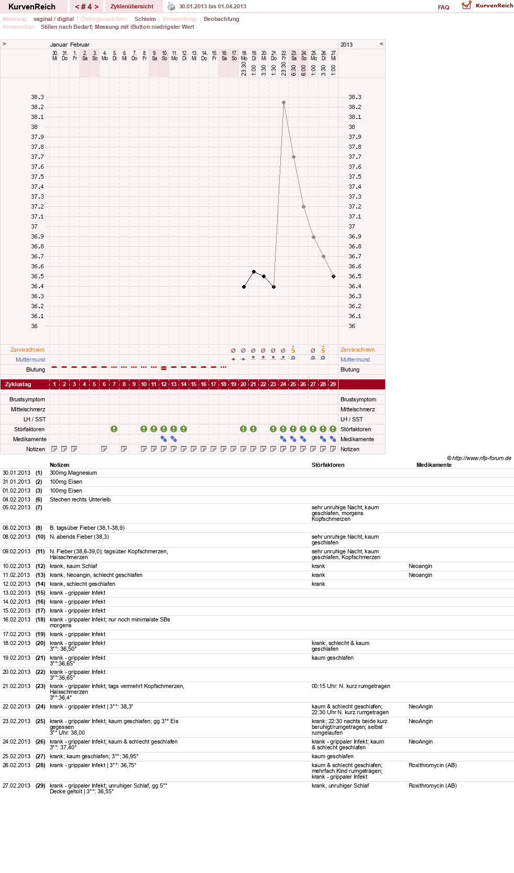Collapse chart using the '<' arrow beside 2013
This screenshot has height=873, width=514.
pyautogui.click(x=381, y=44)
